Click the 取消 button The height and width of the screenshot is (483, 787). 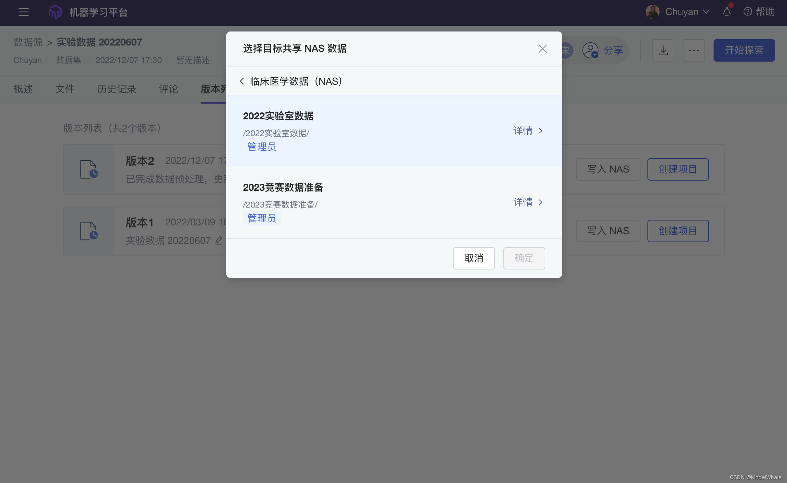point(474,258)
